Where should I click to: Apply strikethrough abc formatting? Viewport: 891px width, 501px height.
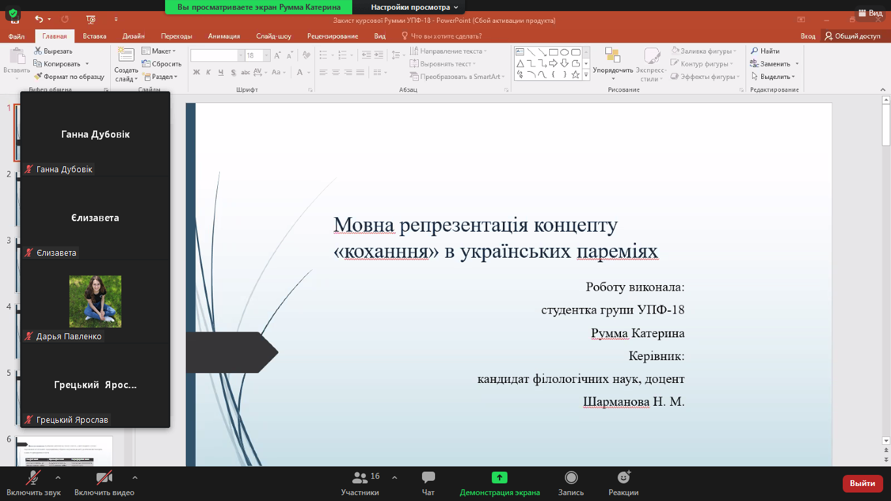246,72
